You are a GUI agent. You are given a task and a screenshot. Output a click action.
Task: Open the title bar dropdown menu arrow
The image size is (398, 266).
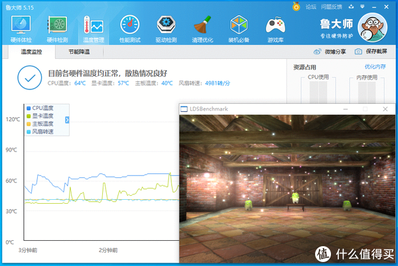(x=362, y=7)
